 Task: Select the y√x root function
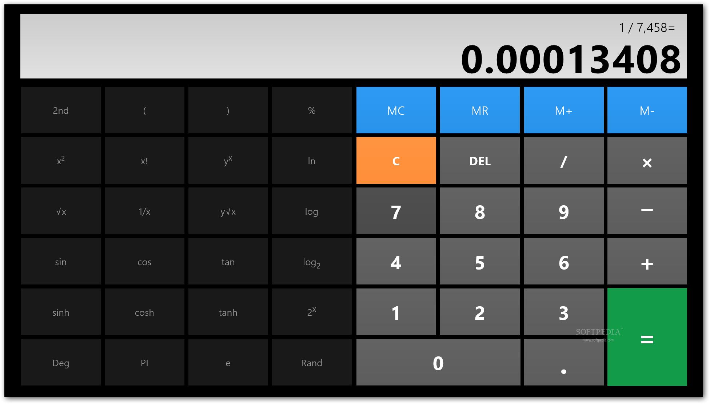point(227,211)
